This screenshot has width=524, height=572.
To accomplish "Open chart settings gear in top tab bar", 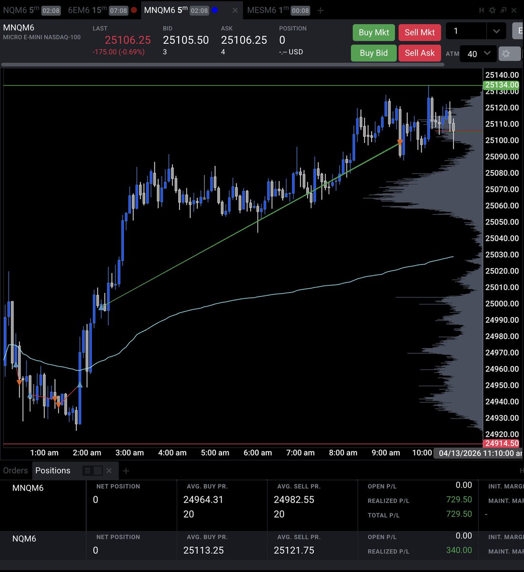I will tap(492, 10).
